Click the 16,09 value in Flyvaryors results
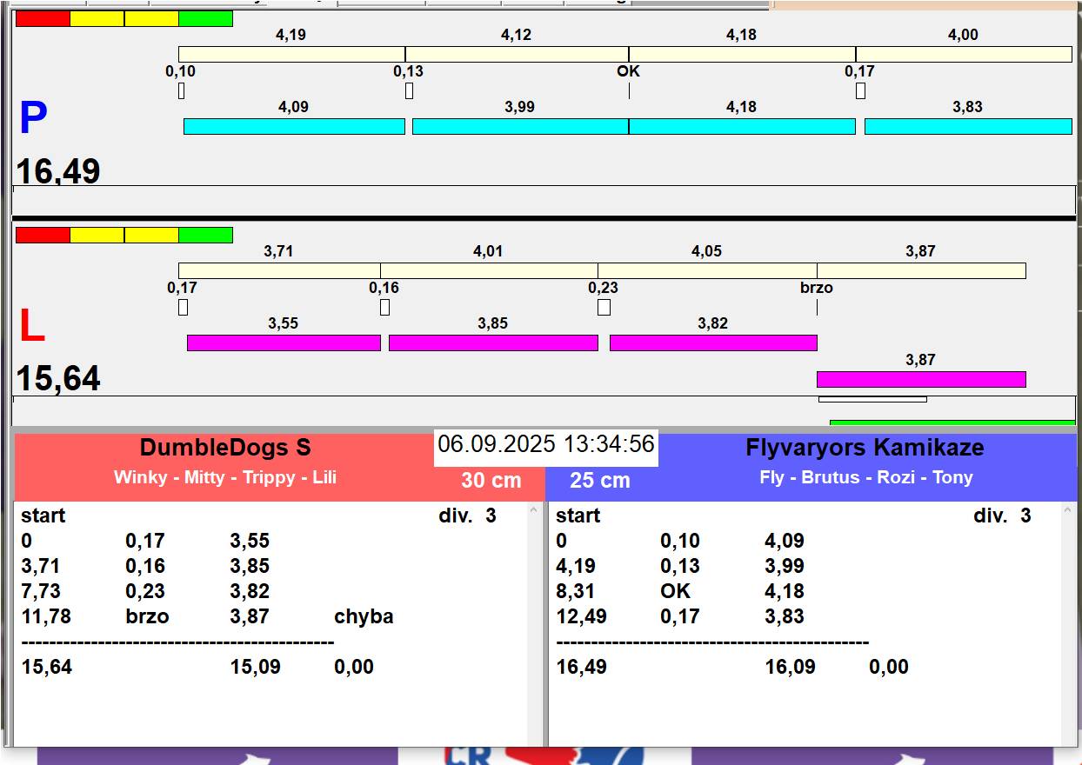 tap(791, 668)
